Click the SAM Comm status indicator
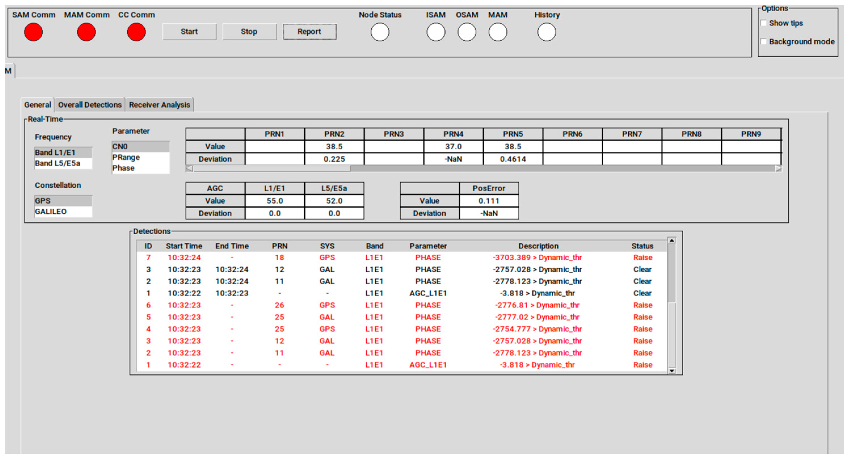 pos(33,32)
